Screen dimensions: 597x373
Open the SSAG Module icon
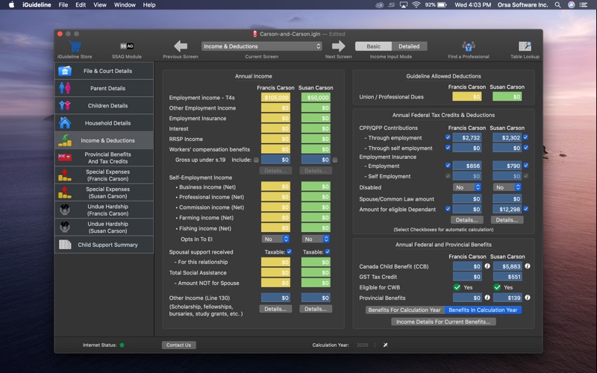[x=127, y=46]
